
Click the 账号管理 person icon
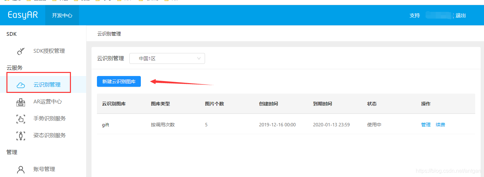coord(21,169)
